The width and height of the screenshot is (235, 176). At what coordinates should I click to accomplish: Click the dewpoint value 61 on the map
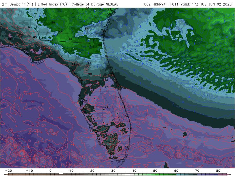coord(19,15)
